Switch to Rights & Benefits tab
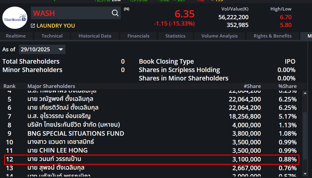 pyautogui.click(x=272, y=36)
